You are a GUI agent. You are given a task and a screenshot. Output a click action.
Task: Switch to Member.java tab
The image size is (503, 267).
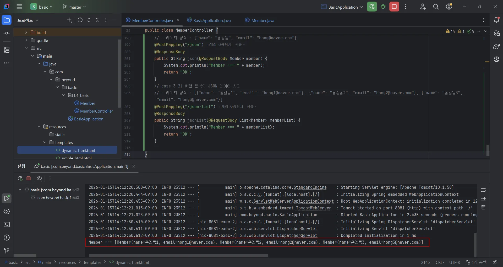point(260,20)
